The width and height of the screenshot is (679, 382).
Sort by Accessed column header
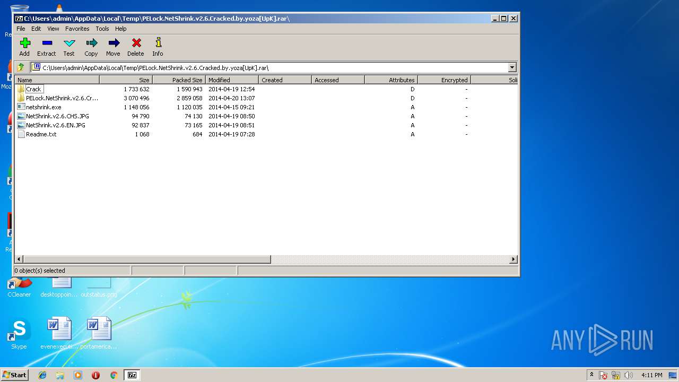(x=338, y=80)
